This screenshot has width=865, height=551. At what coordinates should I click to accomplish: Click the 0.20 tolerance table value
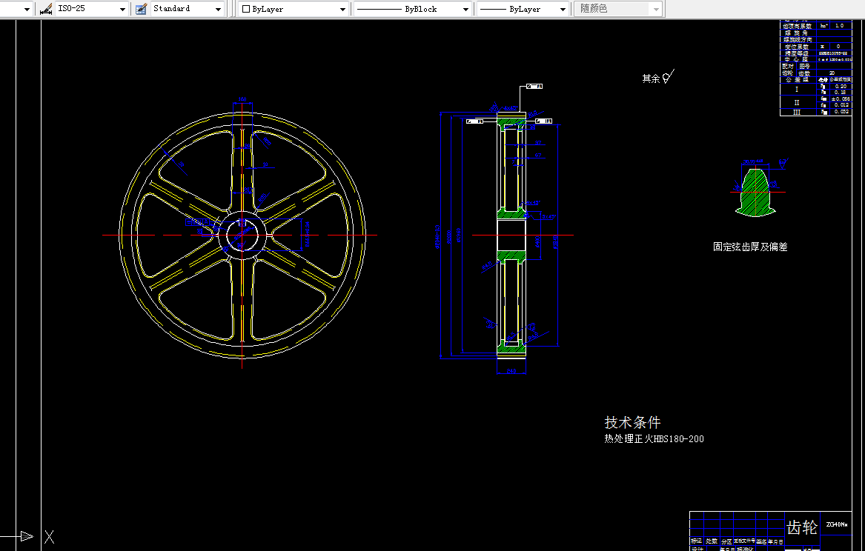[841, 86]
